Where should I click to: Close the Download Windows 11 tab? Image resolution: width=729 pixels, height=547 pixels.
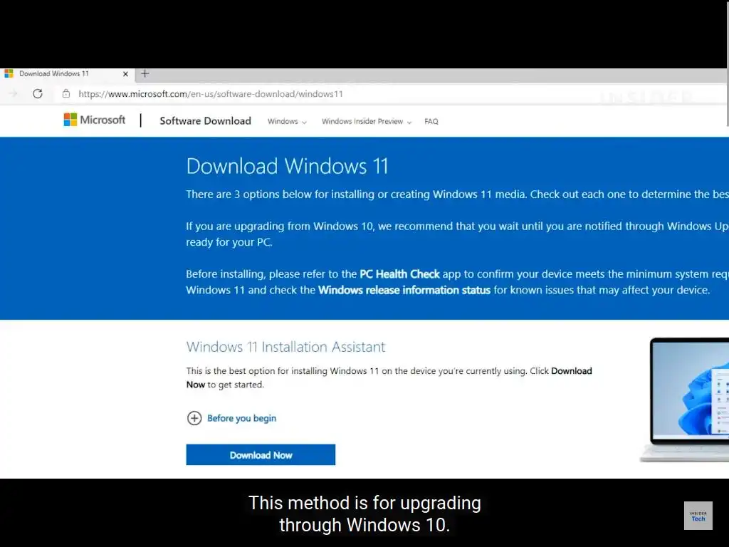[125, 73]
